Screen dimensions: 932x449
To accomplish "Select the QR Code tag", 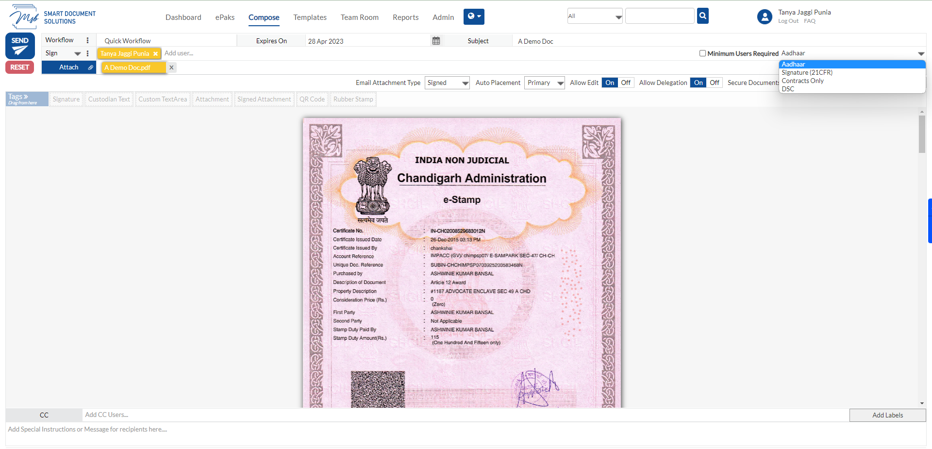I will 312,99.
